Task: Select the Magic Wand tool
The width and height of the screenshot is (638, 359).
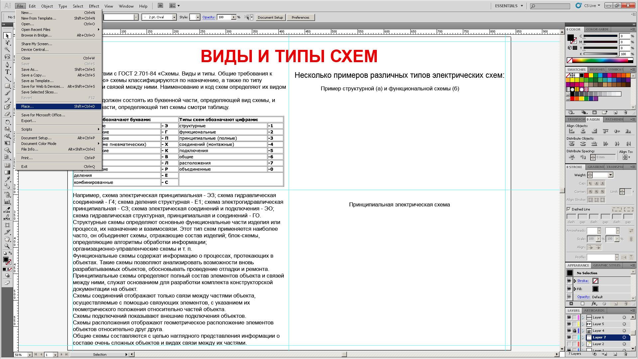Action: [7, 50]
